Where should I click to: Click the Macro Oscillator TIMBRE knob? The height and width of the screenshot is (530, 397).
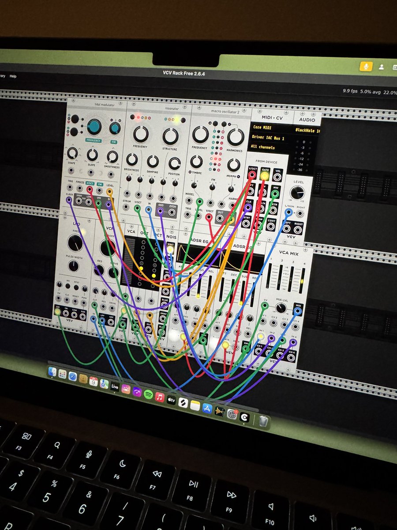click(x=197, y=162)
